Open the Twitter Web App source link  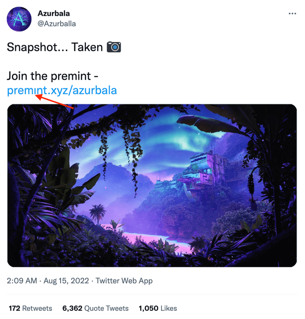click(x=124, y=281)
